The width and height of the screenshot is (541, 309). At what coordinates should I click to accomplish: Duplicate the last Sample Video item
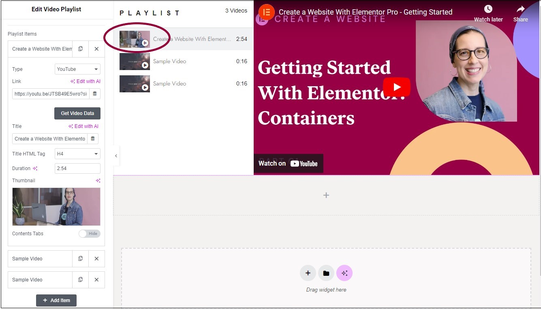[80, 279]
